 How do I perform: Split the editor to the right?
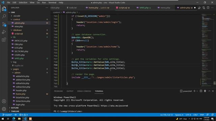[x=208, y=8]
